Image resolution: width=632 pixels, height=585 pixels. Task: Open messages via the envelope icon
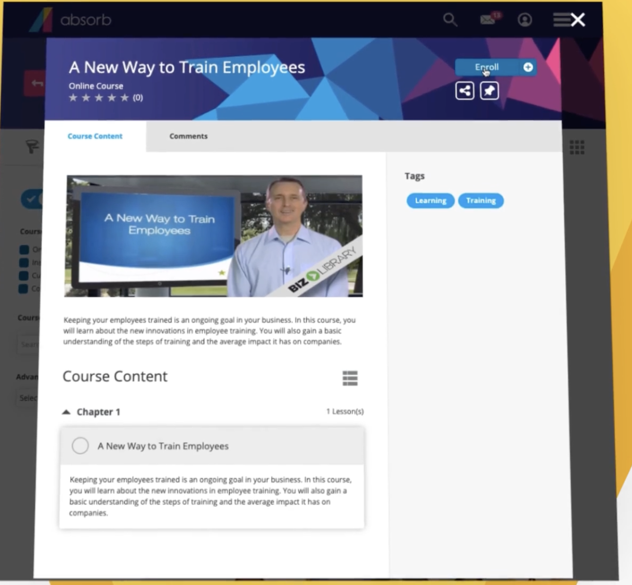click(x=488, y=20)
